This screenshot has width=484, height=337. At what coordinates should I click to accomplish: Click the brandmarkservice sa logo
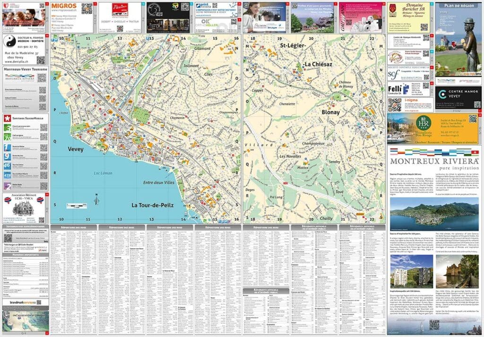(x=23, y=302)
